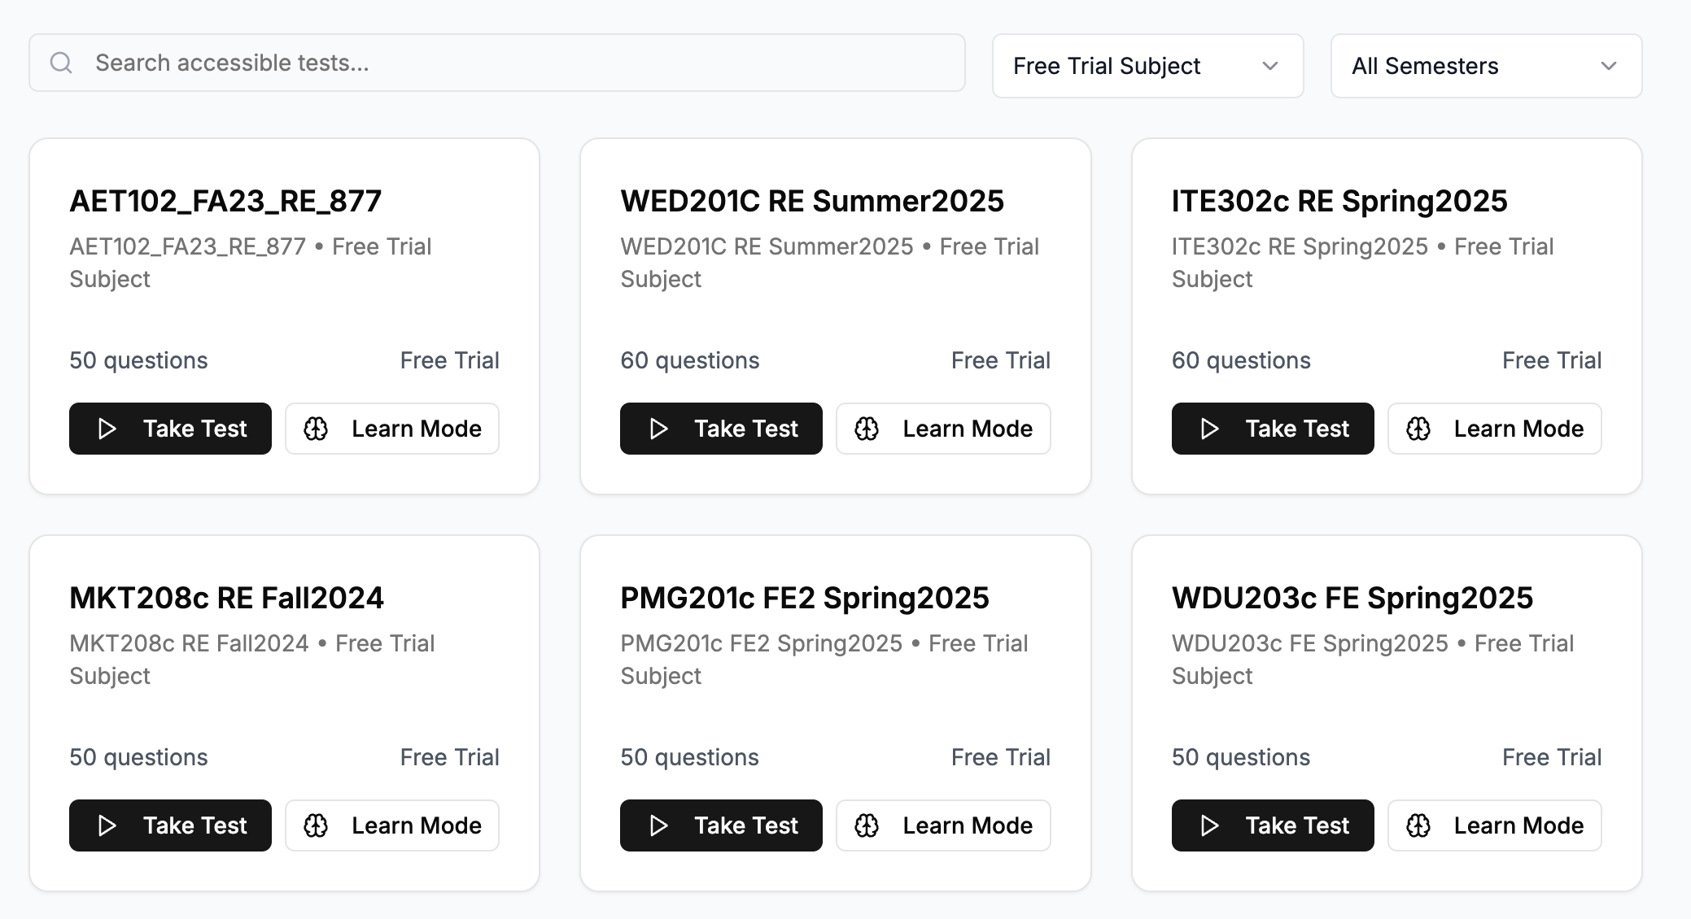Viewport: 1691px width, 919px height.
Task: Click play icon on MKT208c RE Fall2024 card
Action: [107, 825]
